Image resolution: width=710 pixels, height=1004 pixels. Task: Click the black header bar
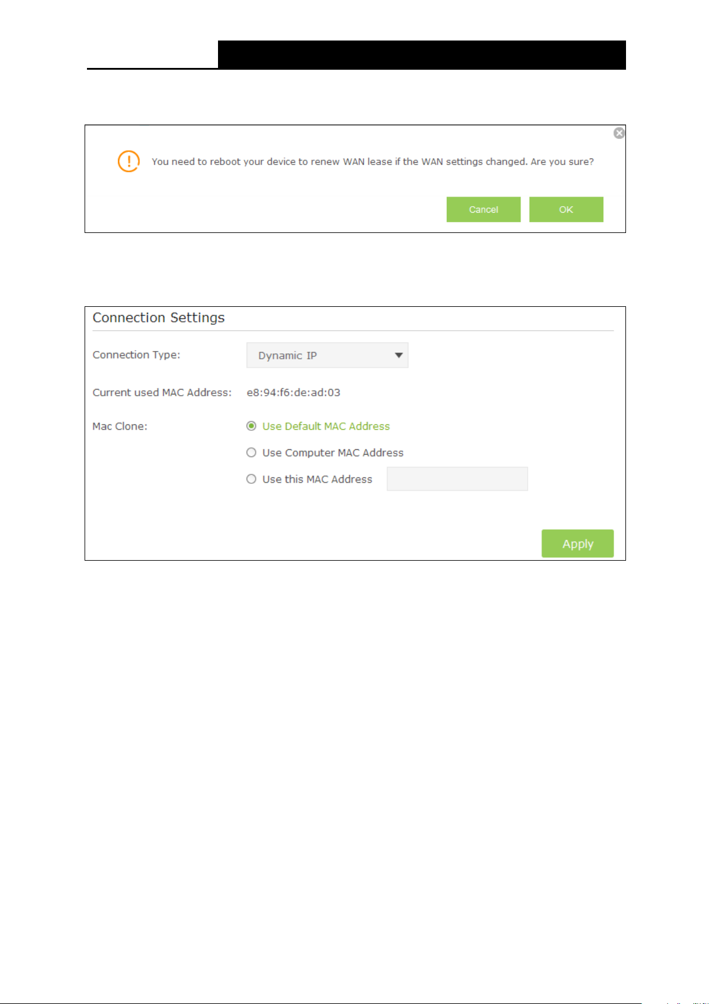coord(422,55)
